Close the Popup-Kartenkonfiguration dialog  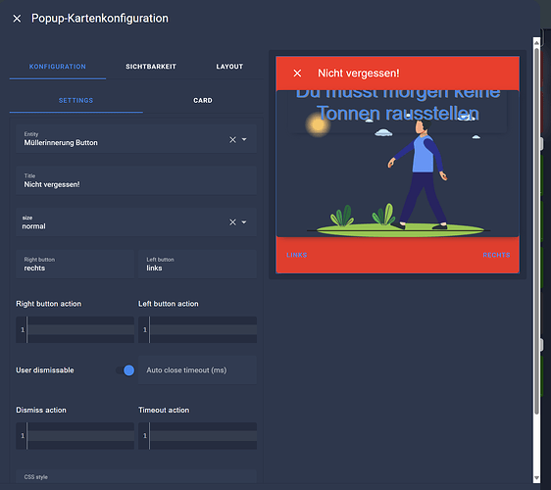tap(17, 19)
